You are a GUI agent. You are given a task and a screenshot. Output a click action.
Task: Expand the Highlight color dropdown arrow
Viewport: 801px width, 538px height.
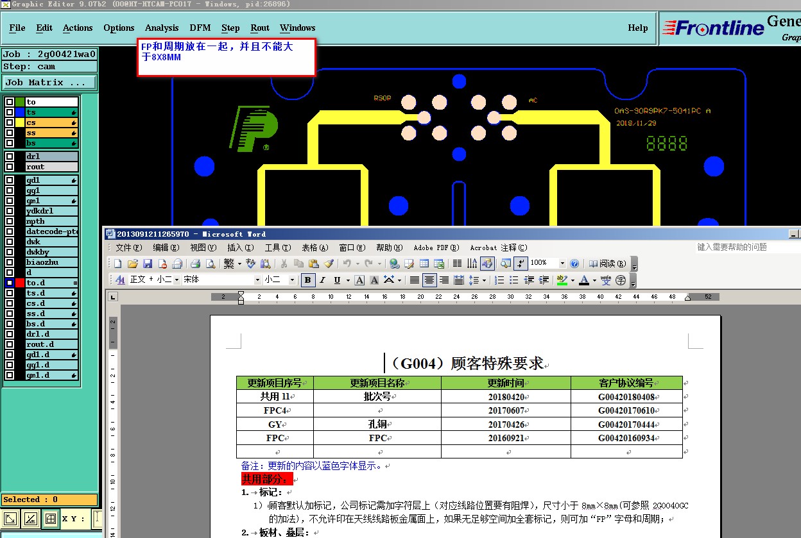(573, 280)
